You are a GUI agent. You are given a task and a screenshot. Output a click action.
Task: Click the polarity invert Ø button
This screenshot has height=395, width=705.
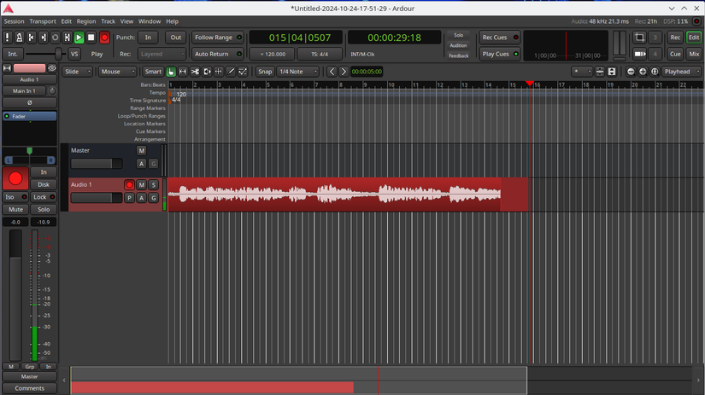(x=30, y=102)
